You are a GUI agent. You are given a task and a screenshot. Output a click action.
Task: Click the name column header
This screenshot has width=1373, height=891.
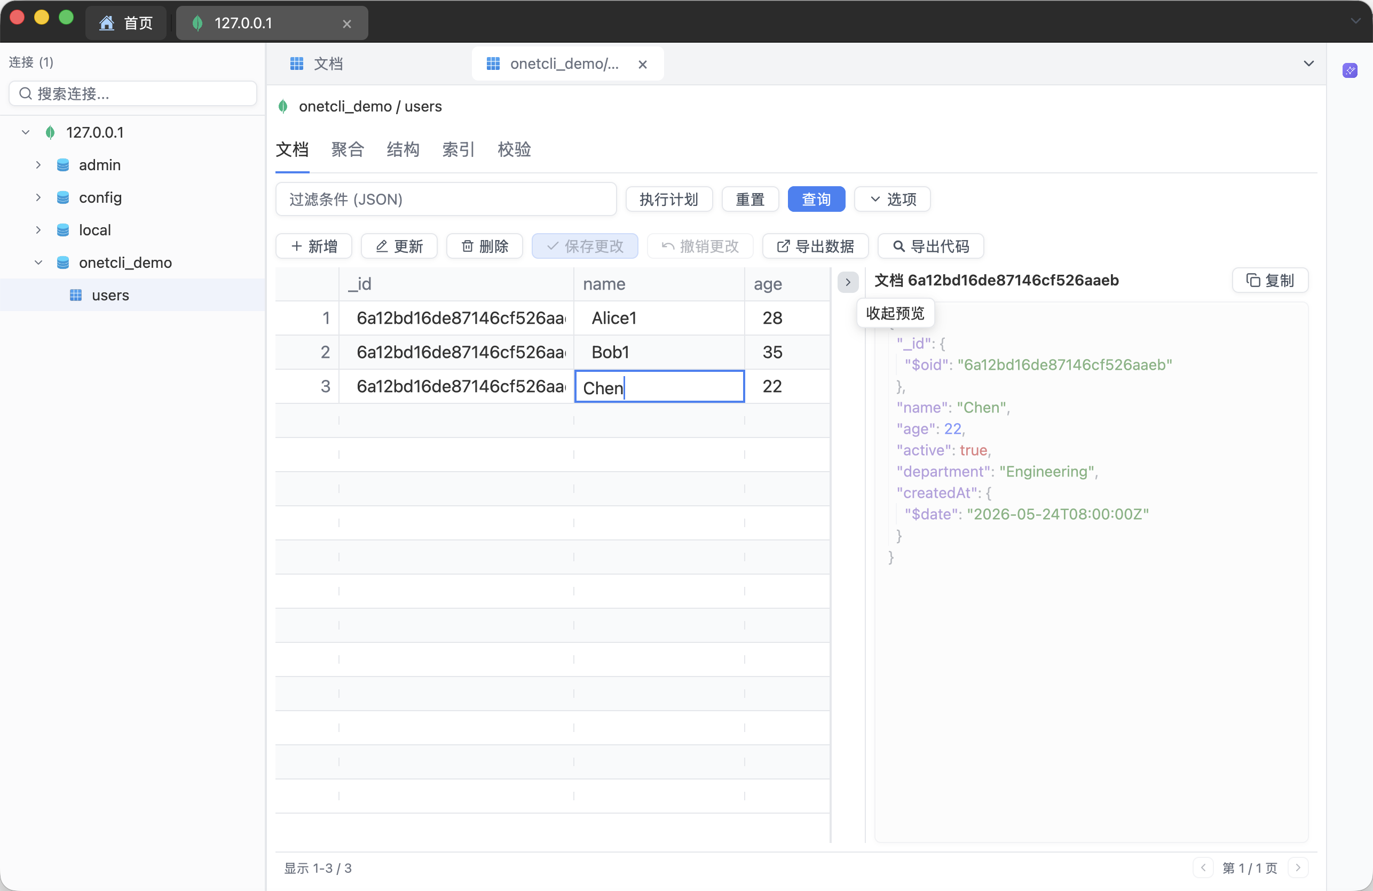(x=659, y=284)
